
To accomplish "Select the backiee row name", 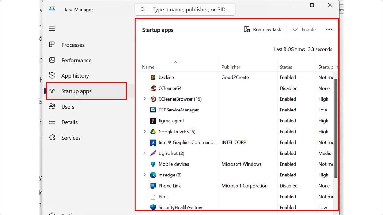I will click(x=166, y=77).
